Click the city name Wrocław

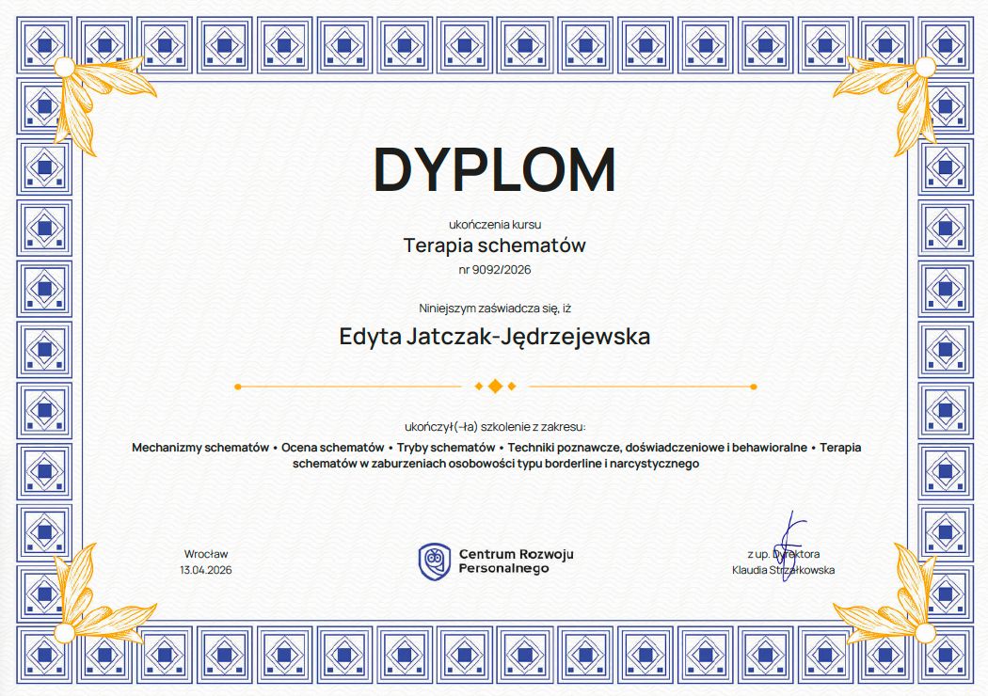[x=206, y=554]
